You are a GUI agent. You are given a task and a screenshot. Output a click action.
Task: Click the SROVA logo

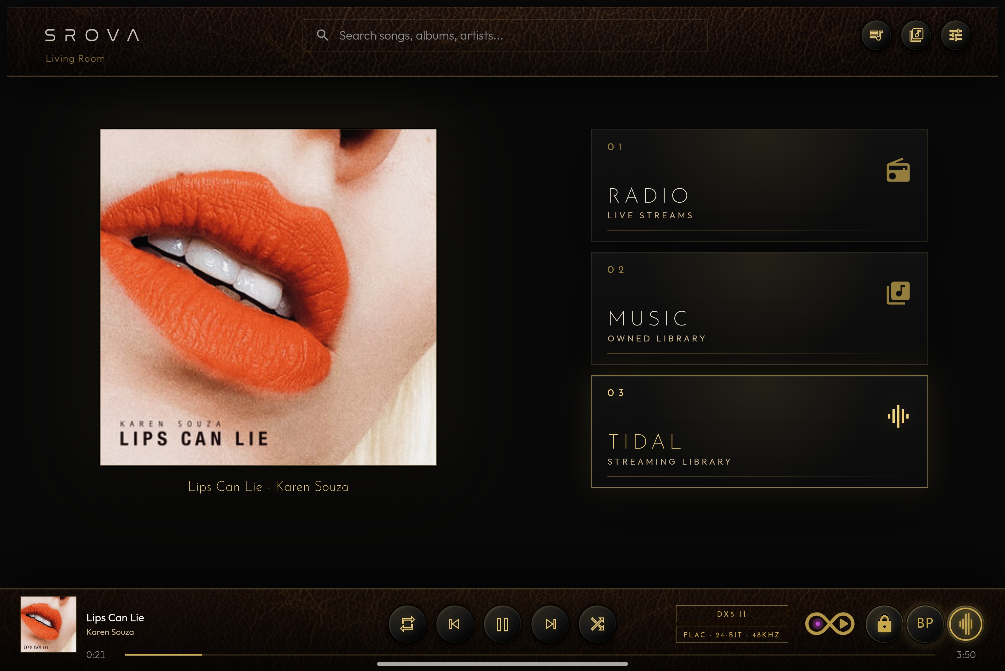pyautogui.click(x=92, y=35)
